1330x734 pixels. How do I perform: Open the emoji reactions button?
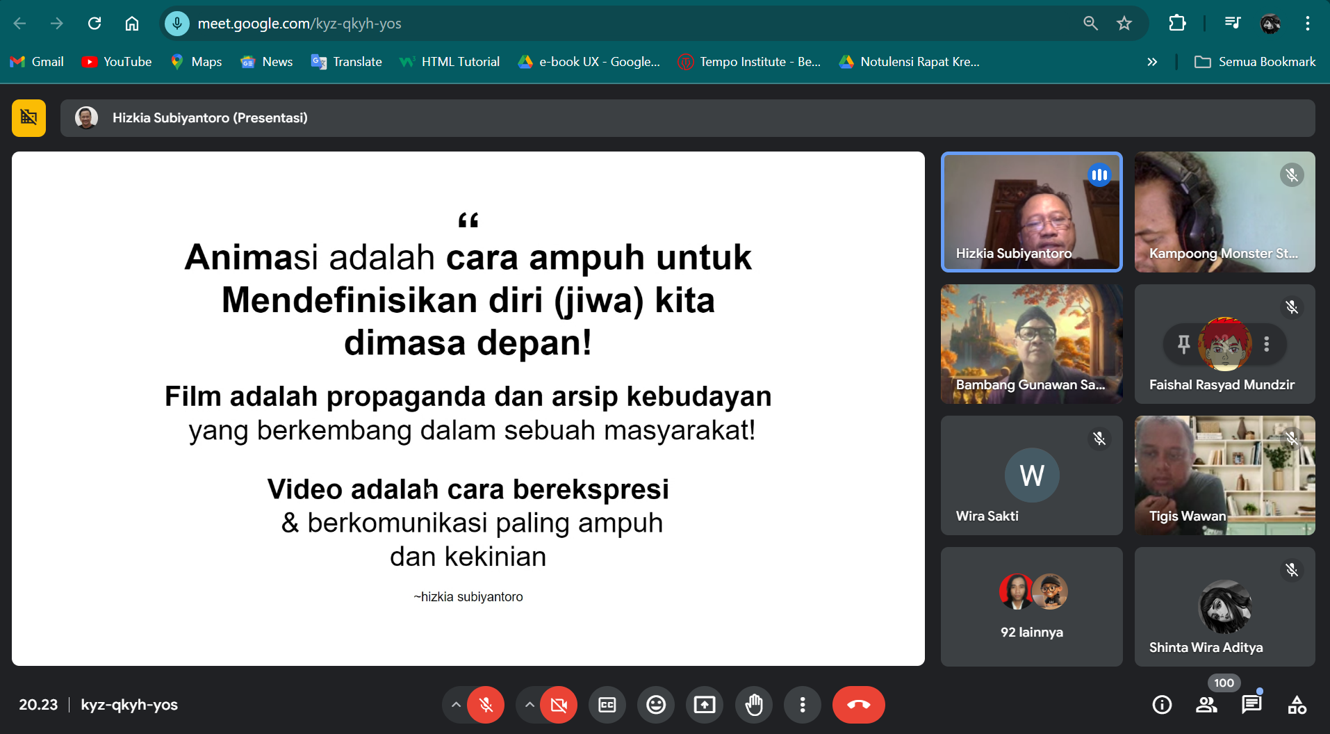tap(656, 705)
